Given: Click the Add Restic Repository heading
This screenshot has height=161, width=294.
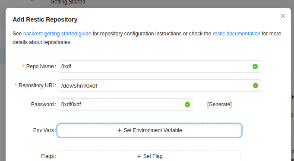Looking at the screenshot, I should tap(45, 19).
